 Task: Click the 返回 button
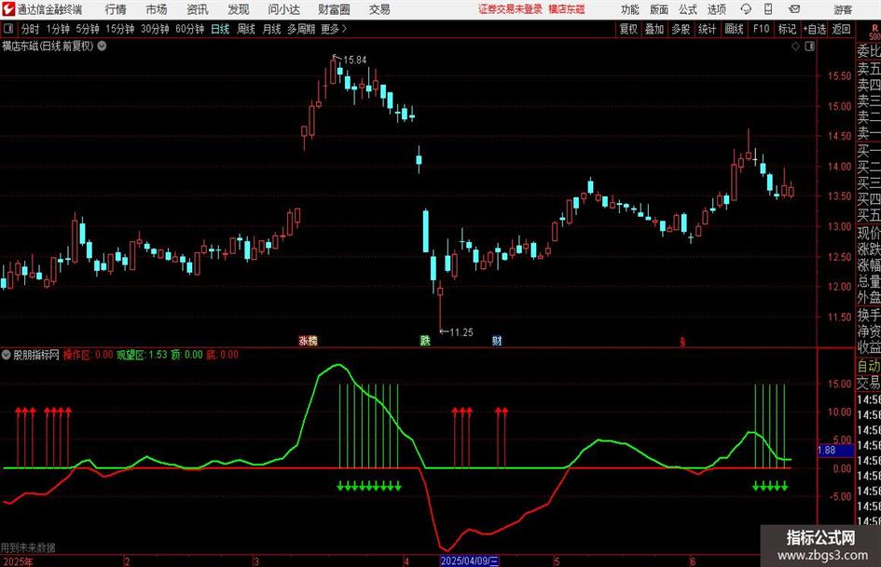842,29
